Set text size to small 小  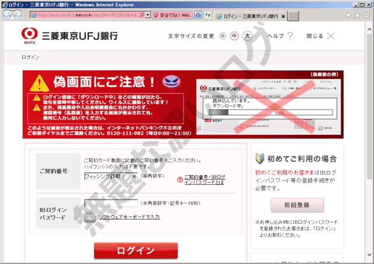point(223,36)
